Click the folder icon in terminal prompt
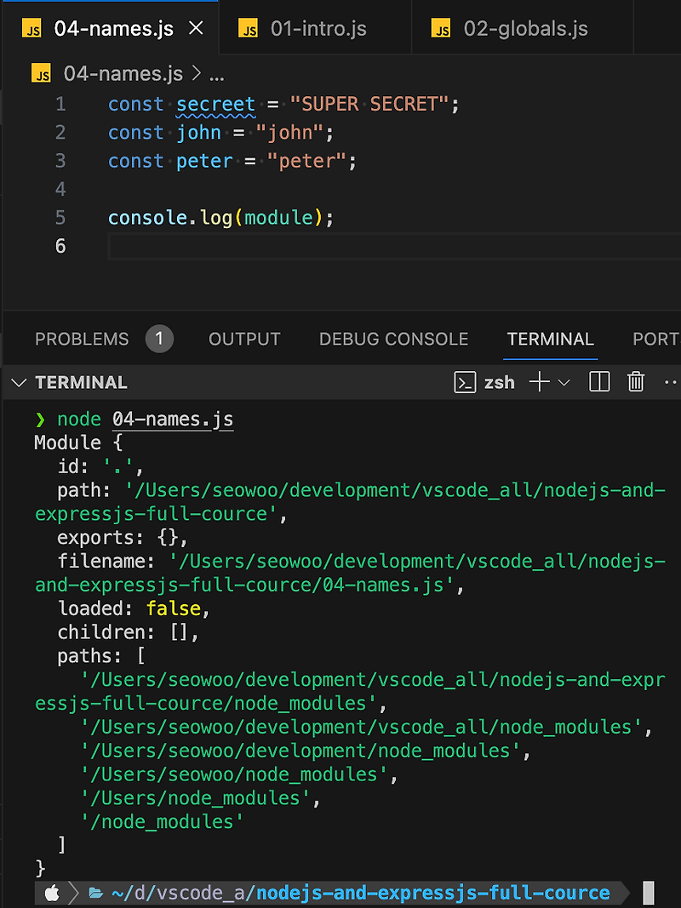Screen dimensions: 681x908 pos(95,893)
